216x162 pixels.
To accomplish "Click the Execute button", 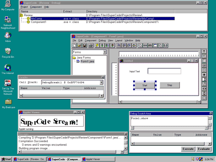I will (188, 149).
